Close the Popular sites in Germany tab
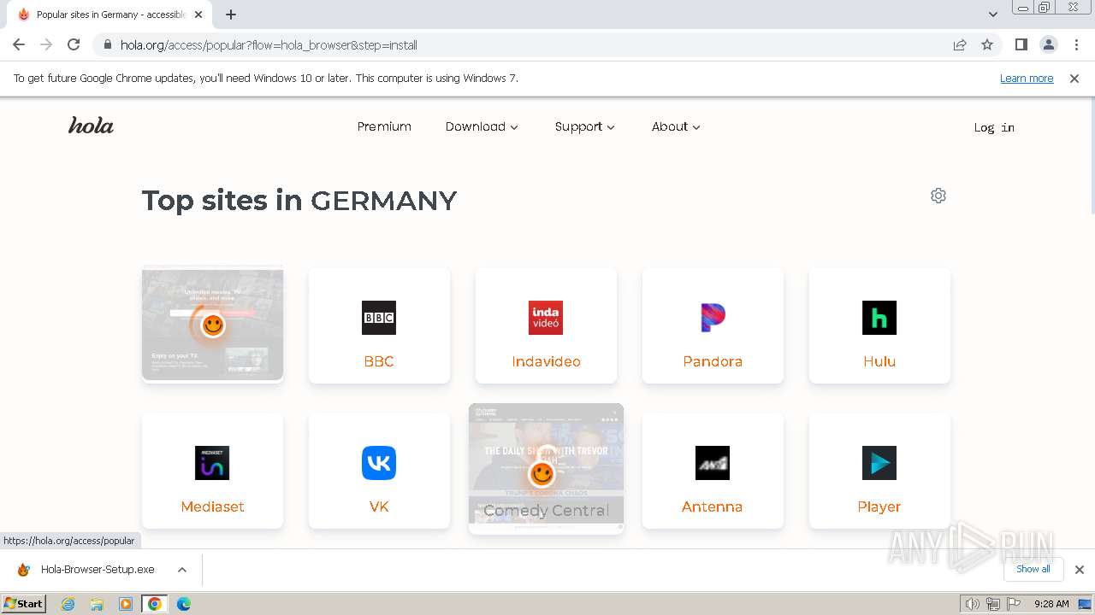The image size is (1095, 615). click(x=198, y=15)
